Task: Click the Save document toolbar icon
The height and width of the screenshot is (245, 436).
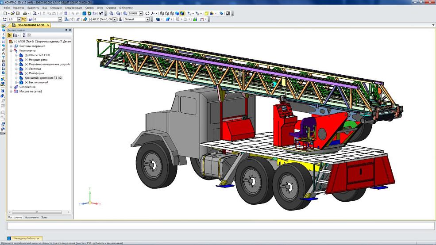Action: pyautogui.click(x=17, y=13)
